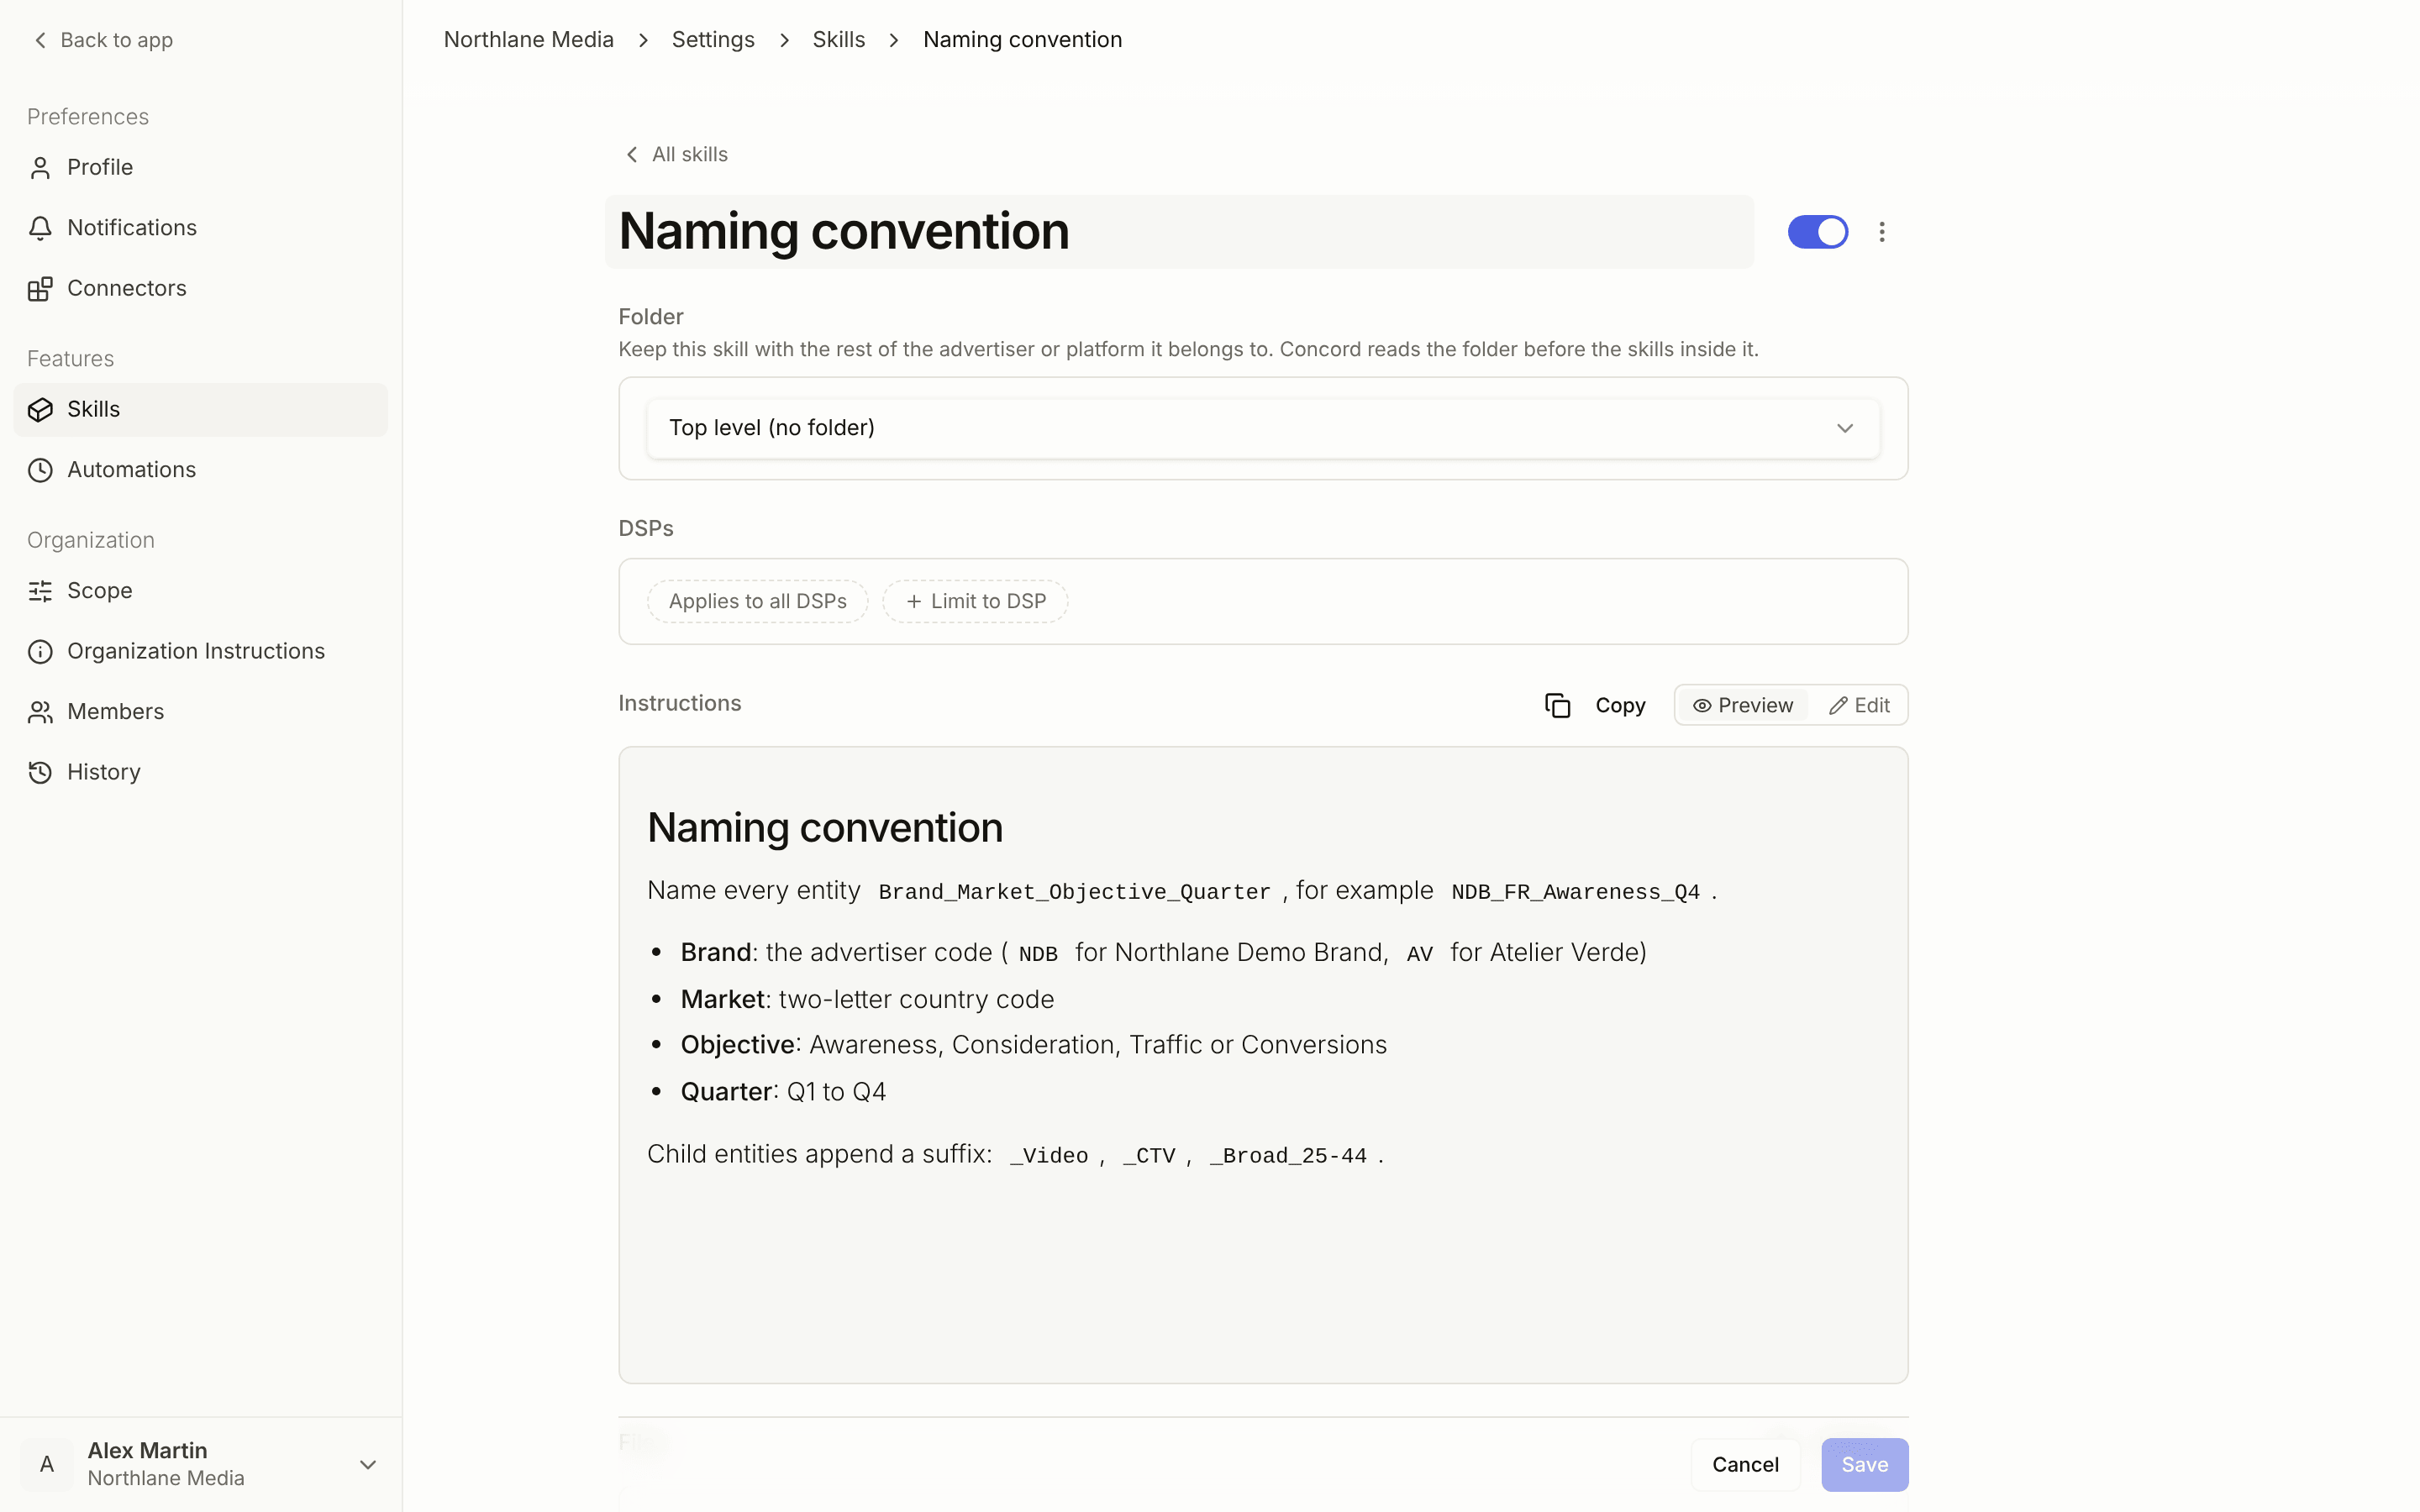Click the Brand_Market_Objective_Quarter code text
Screen dimensions: 2420x1512
[1074, 892]
